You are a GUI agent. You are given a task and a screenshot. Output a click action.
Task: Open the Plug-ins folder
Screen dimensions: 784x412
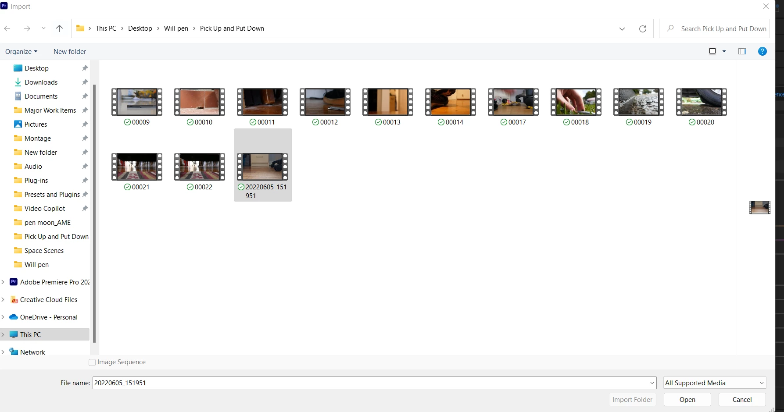coord(36,180)
